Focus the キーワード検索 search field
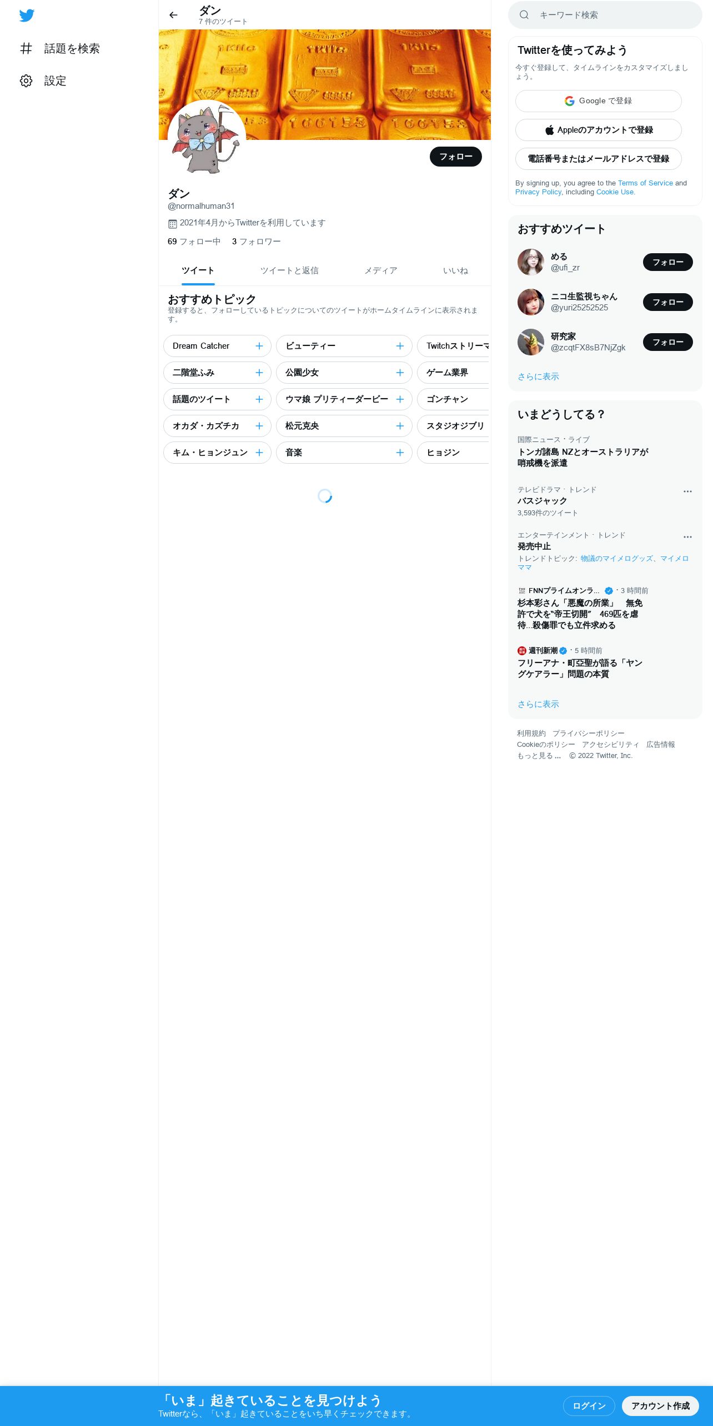Image resolution: width=713 pixels, height=1426 pixels. 605,15
